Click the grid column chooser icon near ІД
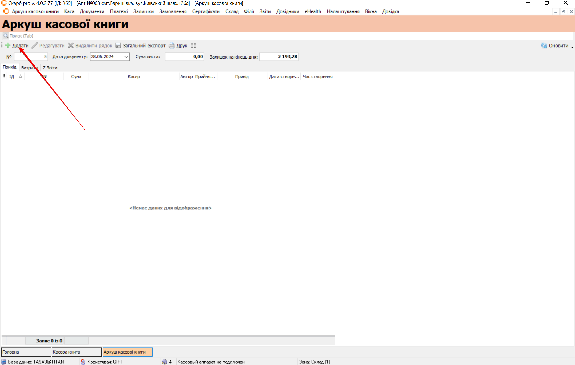The width and height of the screenshot is (575, 365). click(x=4, y=77)
